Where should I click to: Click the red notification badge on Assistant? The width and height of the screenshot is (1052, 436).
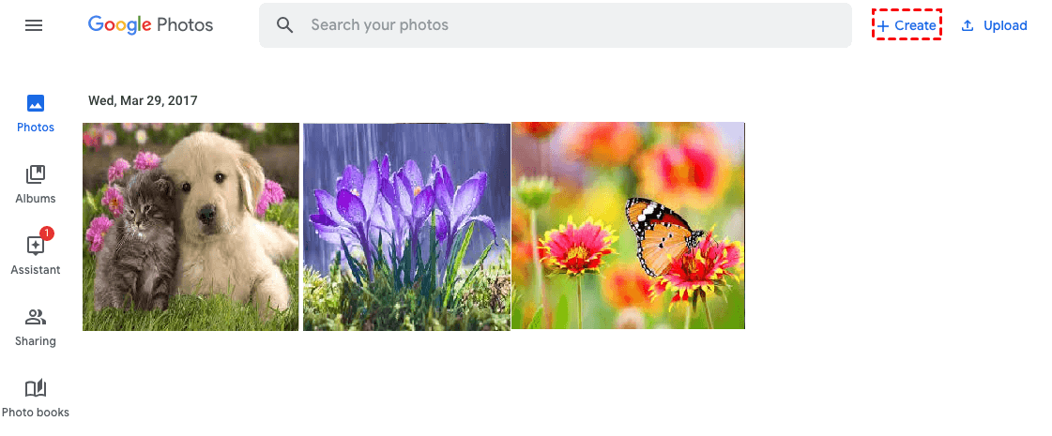pos(47,233)
